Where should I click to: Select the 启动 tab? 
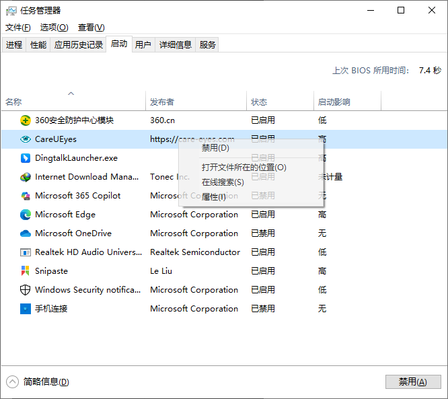click(x=119, y=44)
